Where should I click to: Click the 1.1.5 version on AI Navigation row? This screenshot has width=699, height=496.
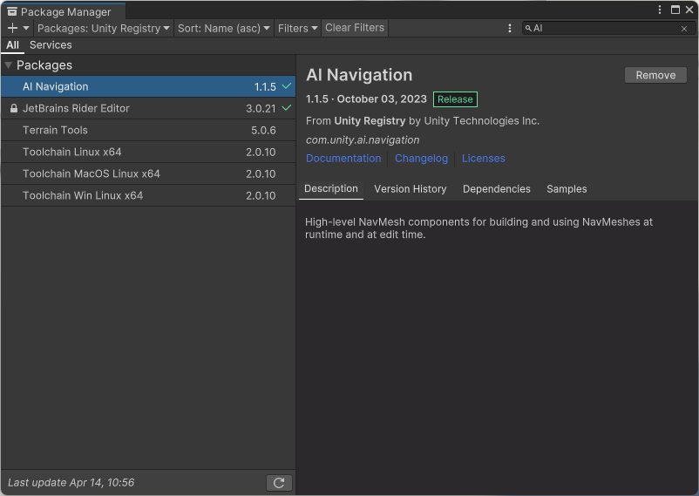[x=265, y=87]
